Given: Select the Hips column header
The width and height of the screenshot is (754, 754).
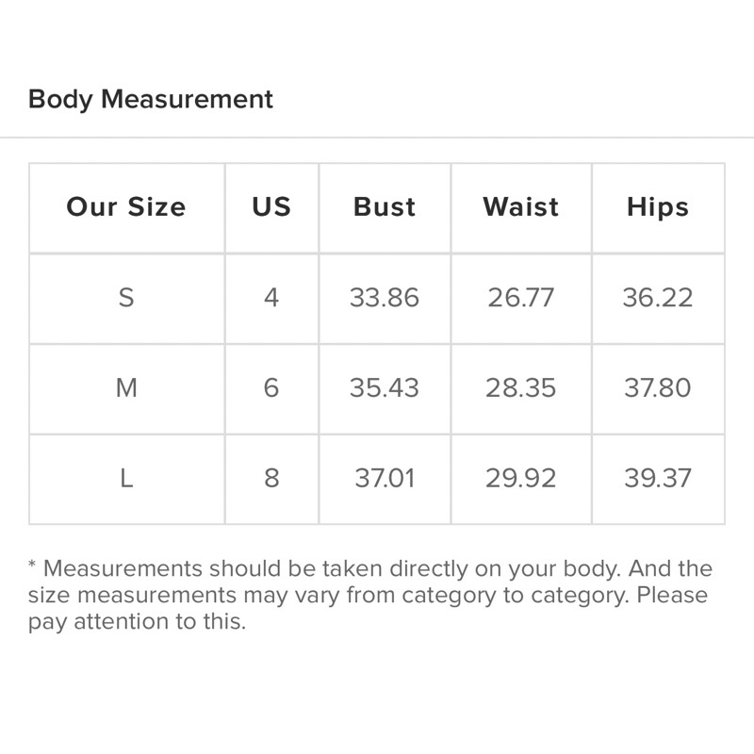Looking at the screenshot, I should (x=658, y=207).
